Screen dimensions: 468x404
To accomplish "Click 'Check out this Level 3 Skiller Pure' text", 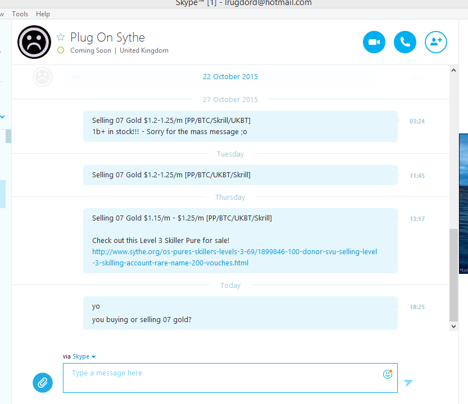I will pyautogui.click(x=161, y=240).
